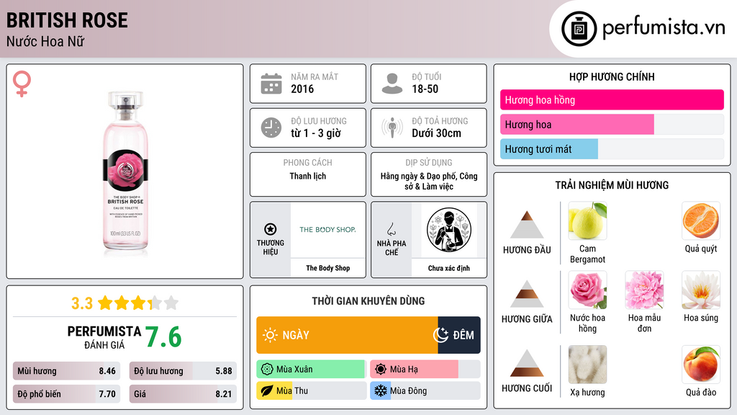737x415 pixels.
Task: Click the perfumer illustration above Chưa xác định
Action: point(449,230)
